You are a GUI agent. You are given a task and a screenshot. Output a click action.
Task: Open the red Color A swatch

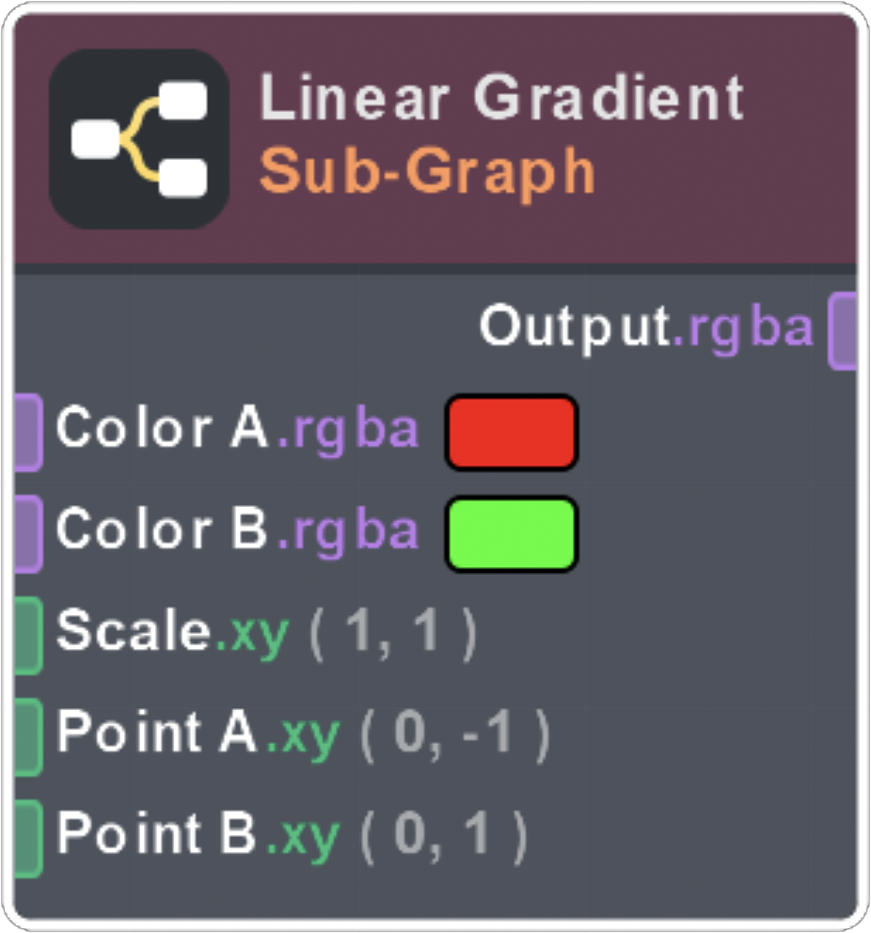[x=511, y=432]
